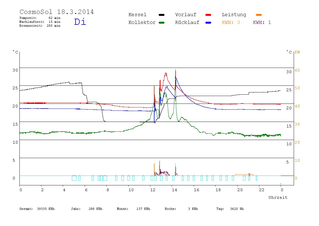Click the wide cyan pump pulse before hour 5
Viewport: 319px width, 226px height.
(74, 178)
